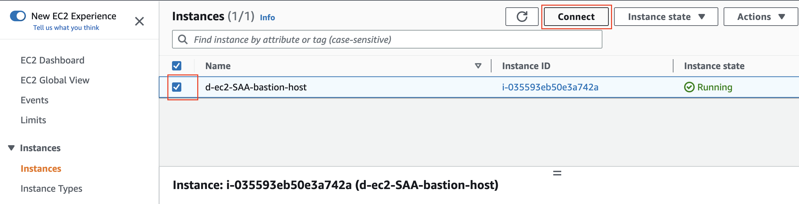Click the Name column sort arrow

coord(478,66)
